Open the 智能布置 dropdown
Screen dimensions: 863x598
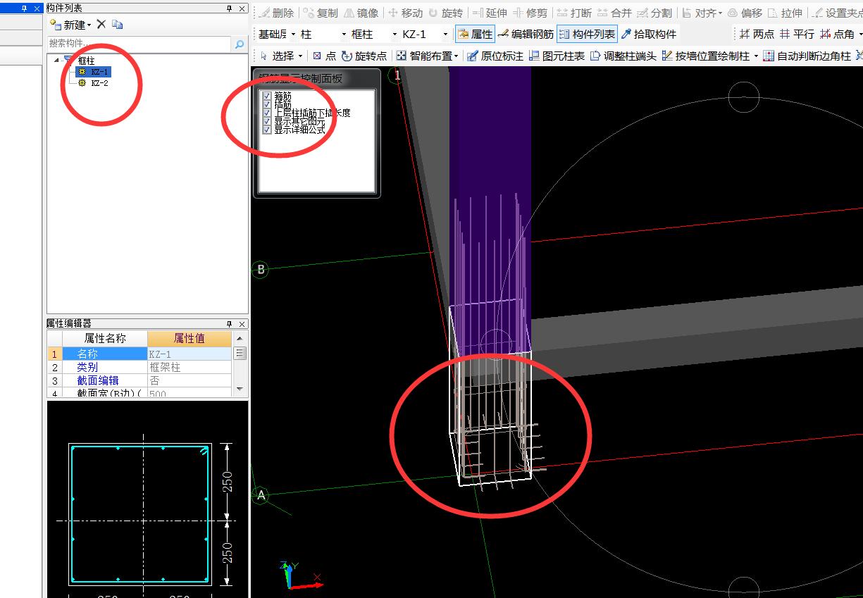(457, 56)
